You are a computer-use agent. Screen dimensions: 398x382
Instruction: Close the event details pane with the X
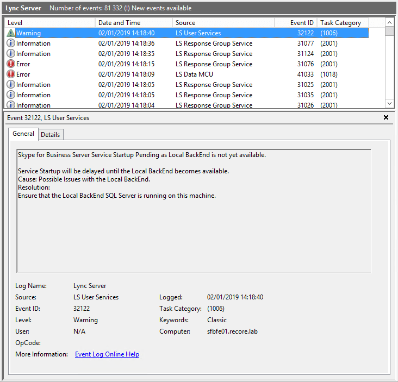386,117
